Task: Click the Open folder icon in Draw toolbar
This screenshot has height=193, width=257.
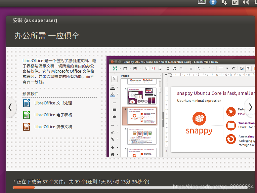Action: click(x=125, y=68)
